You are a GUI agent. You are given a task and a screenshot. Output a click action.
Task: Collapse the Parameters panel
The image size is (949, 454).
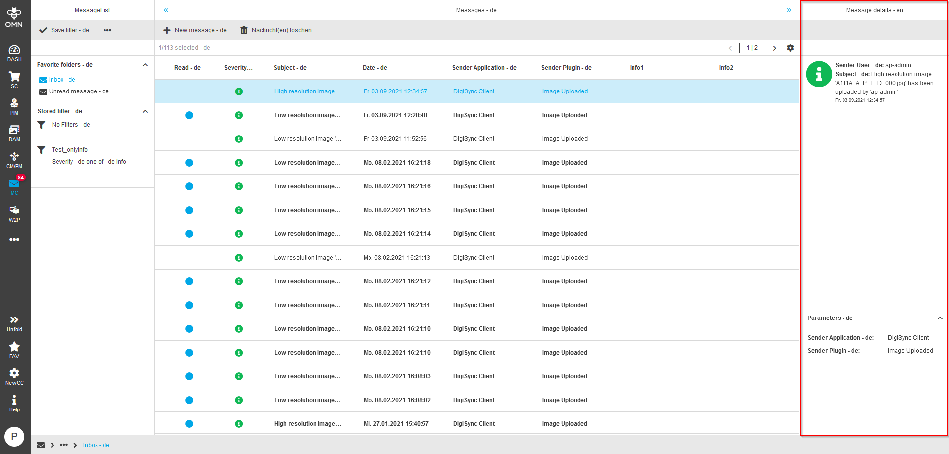[940, 318]
